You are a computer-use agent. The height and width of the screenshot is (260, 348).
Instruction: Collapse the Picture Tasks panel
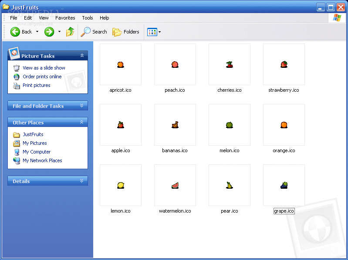coord(82,55)
